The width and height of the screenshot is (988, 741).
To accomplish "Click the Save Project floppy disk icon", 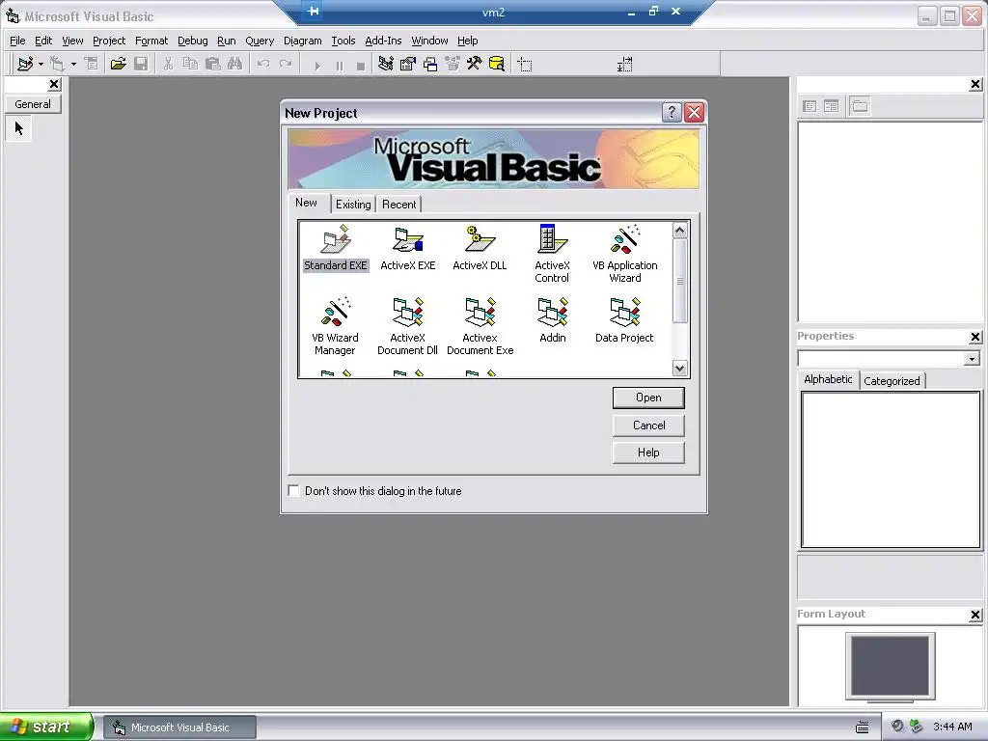I will (141, 64).
